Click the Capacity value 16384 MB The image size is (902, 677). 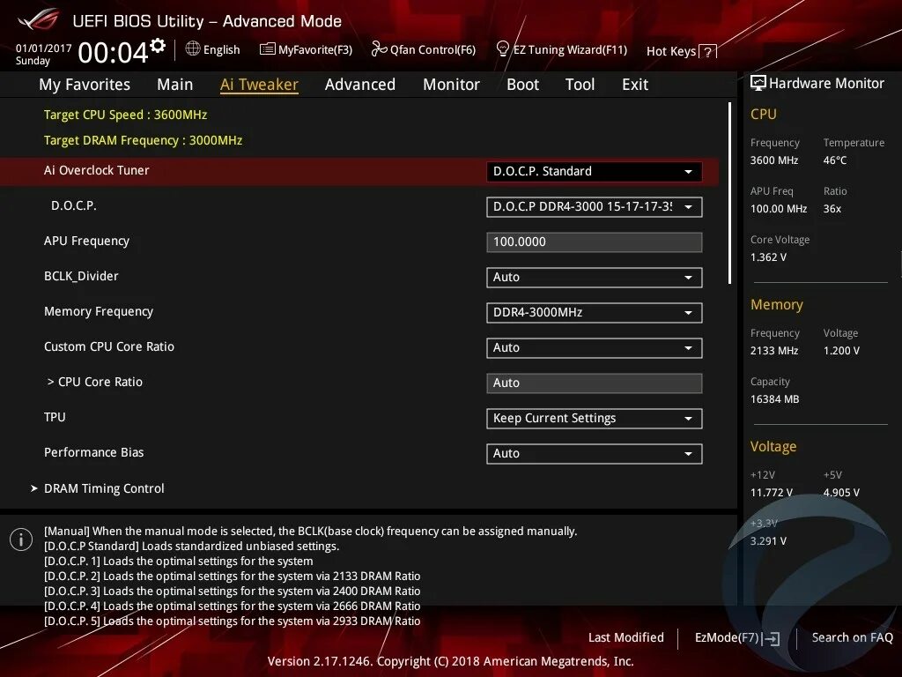(775, 399)
